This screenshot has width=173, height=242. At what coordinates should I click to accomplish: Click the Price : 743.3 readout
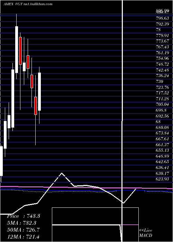pos(24,216)
